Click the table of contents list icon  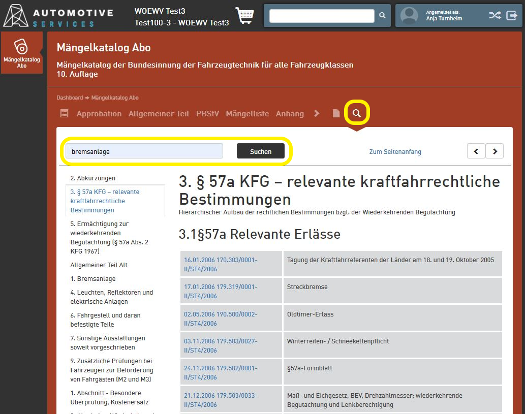[x=64, y=113]
